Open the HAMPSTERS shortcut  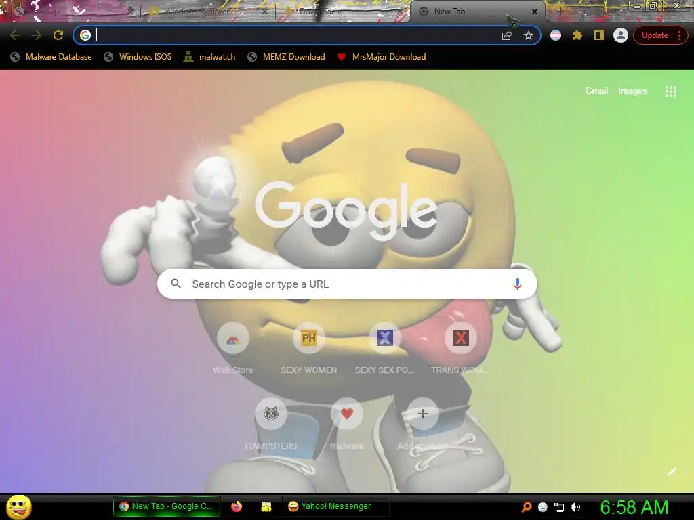(x=271, y=425)
